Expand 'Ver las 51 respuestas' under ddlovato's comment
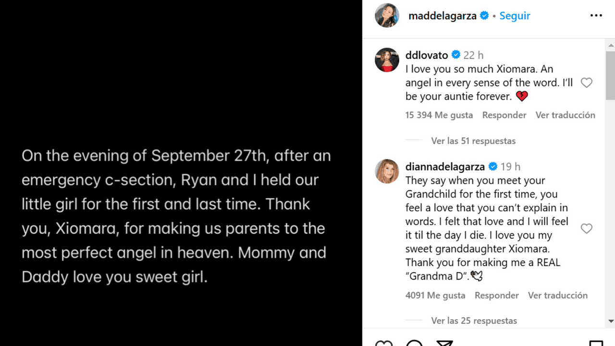 coord(473,141)
